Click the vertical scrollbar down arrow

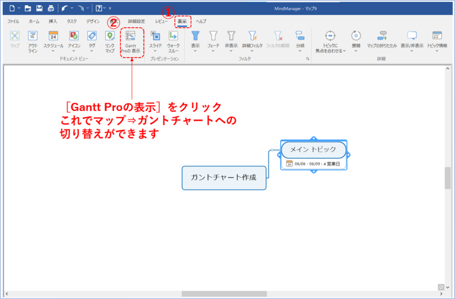click(x=447, y=288)
